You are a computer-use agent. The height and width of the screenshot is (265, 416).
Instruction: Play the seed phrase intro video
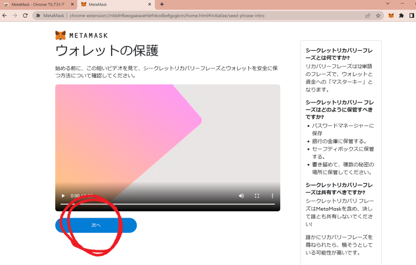63,195
